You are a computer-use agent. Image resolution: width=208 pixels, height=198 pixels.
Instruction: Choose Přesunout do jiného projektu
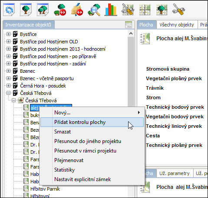(92, 141)
